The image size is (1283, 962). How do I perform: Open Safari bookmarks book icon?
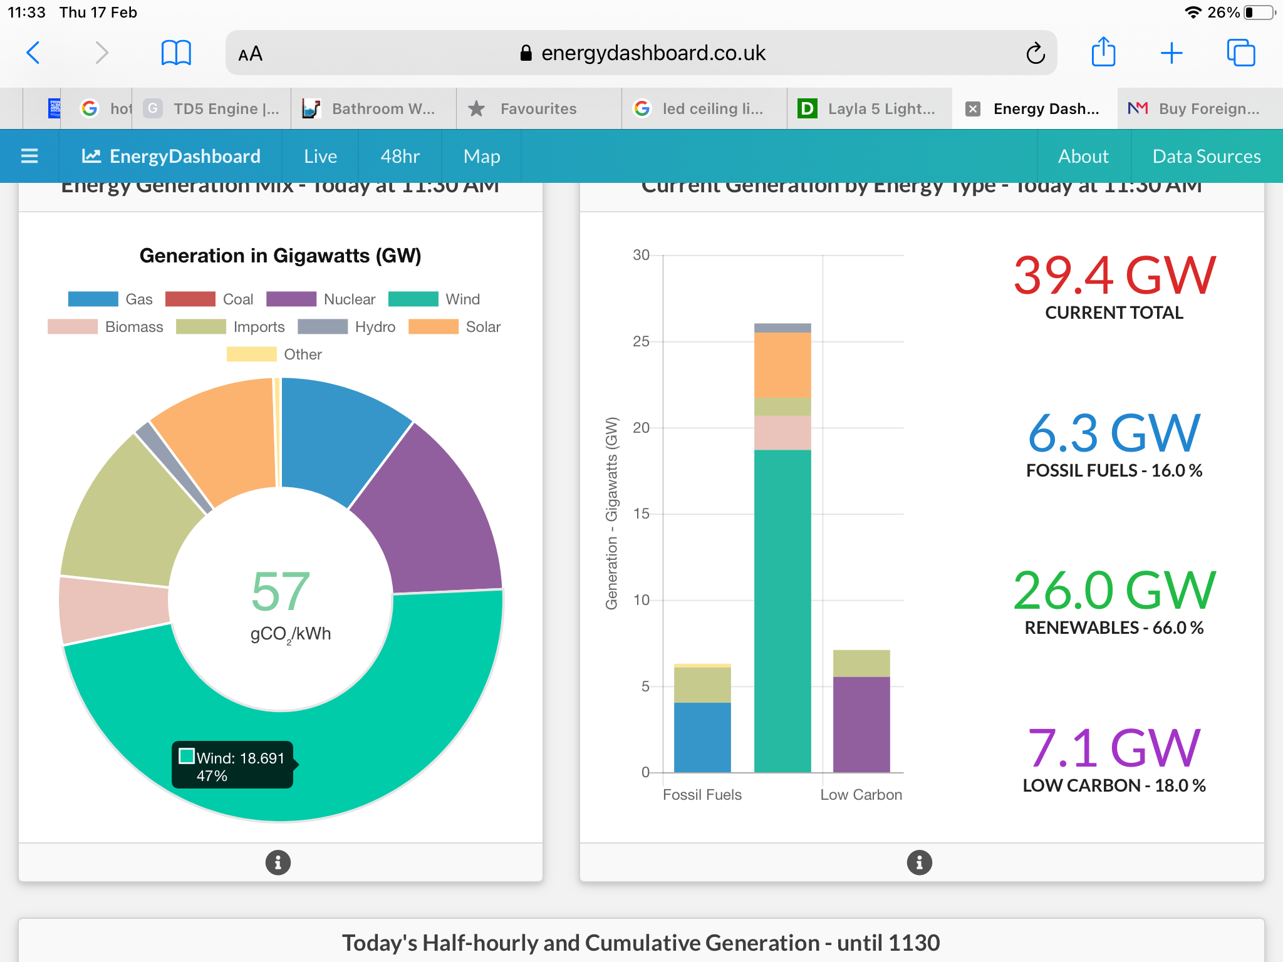[176, 53]
